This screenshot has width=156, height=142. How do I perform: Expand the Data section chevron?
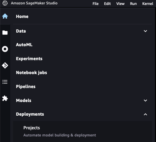pos(145,31)
